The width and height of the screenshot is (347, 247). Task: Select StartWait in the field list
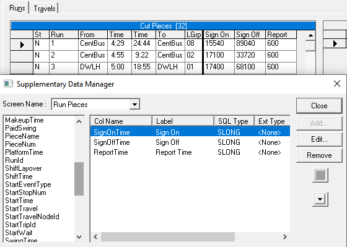(x=19, y=232)
